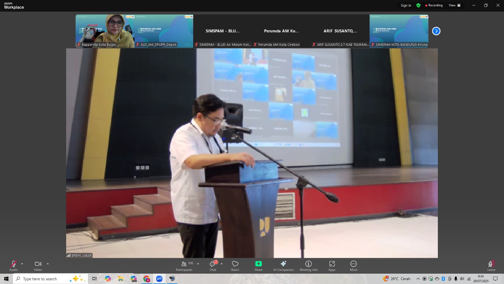Click the Sign in link
The width and height of the screenshot is (504, 284).
(406, 5)
